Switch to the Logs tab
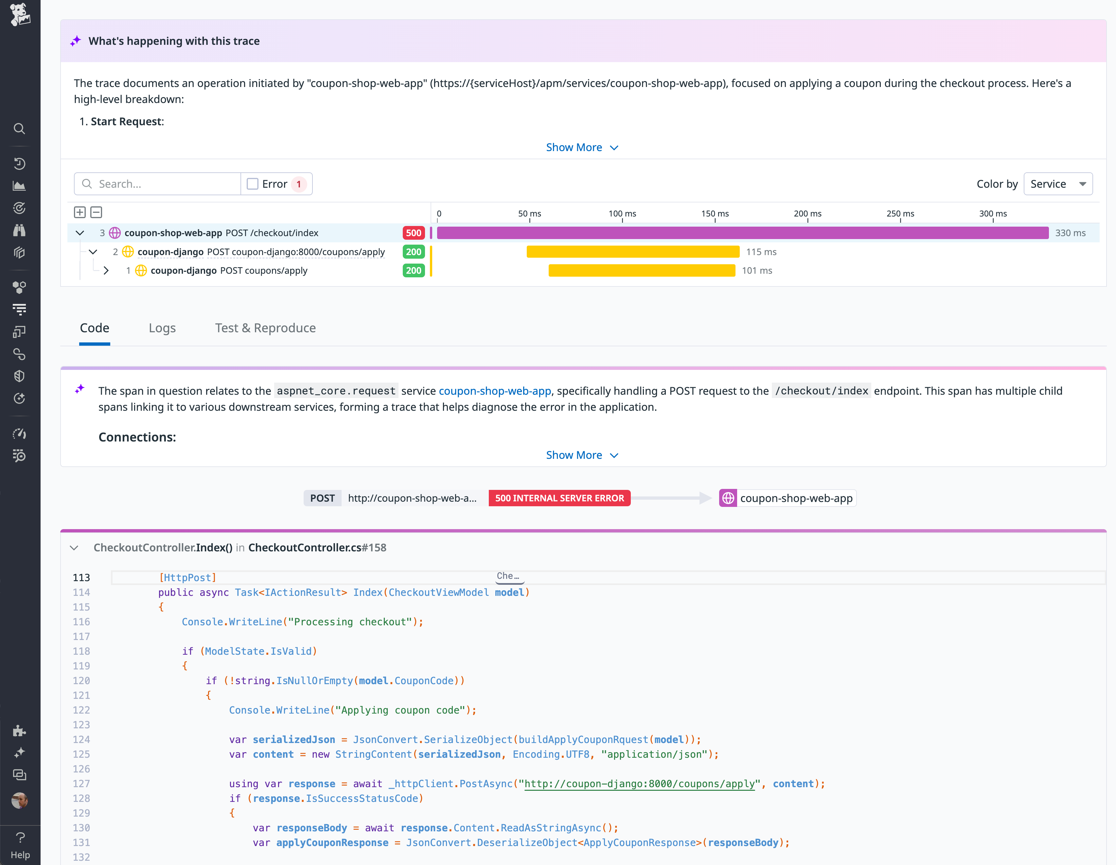Screen dimensions: 1116x865 pyautogui.click(x=162, y=328)
